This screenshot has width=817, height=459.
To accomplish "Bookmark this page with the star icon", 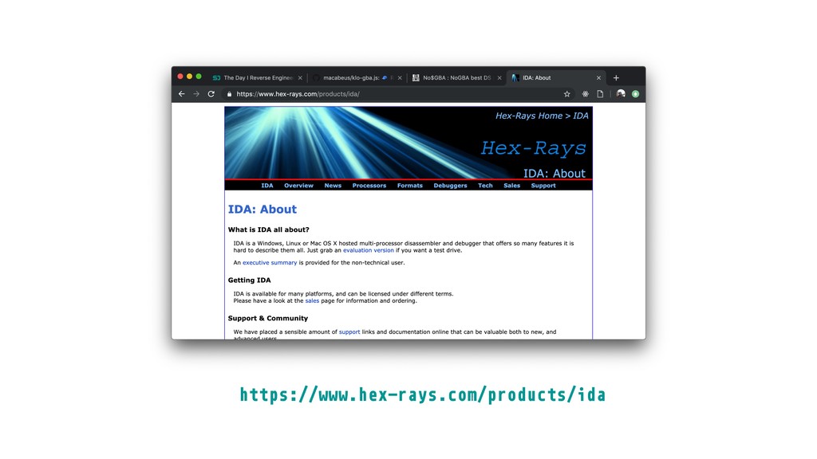I will coord(567,94).
